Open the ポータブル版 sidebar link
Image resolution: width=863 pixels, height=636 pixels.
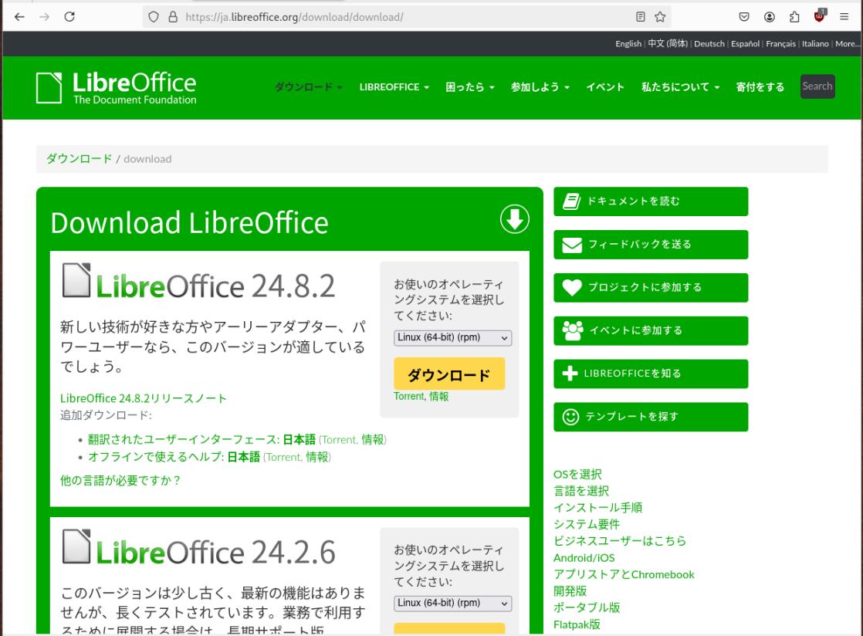click(587, 607)
